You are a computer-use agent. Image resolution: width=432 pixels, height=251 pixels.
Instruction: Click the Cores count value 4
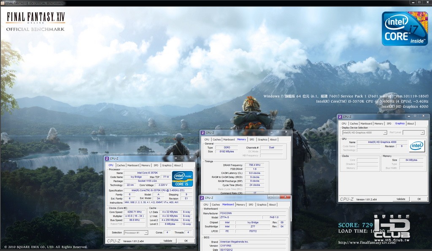(167, 232)
